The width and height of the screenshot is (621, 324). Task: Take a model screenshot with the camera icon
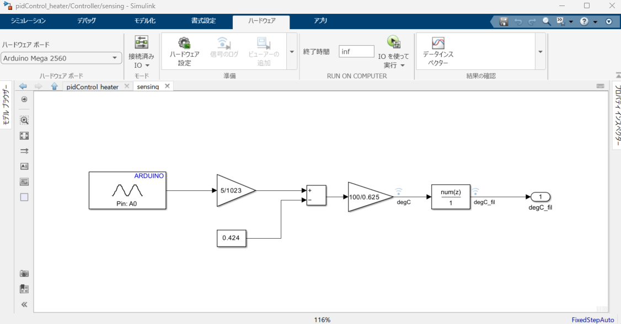point(24,273)
